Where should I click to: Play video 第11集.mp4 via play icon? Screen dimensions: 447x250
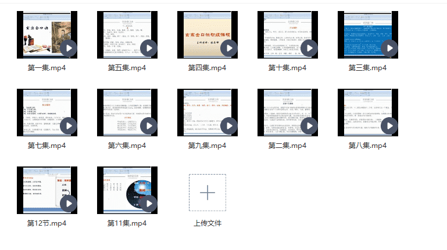click(148, 203)
